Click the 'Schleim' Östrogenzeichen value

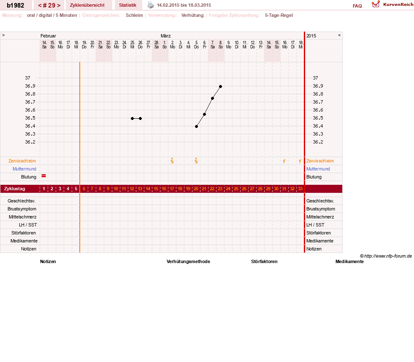(134, 15)
